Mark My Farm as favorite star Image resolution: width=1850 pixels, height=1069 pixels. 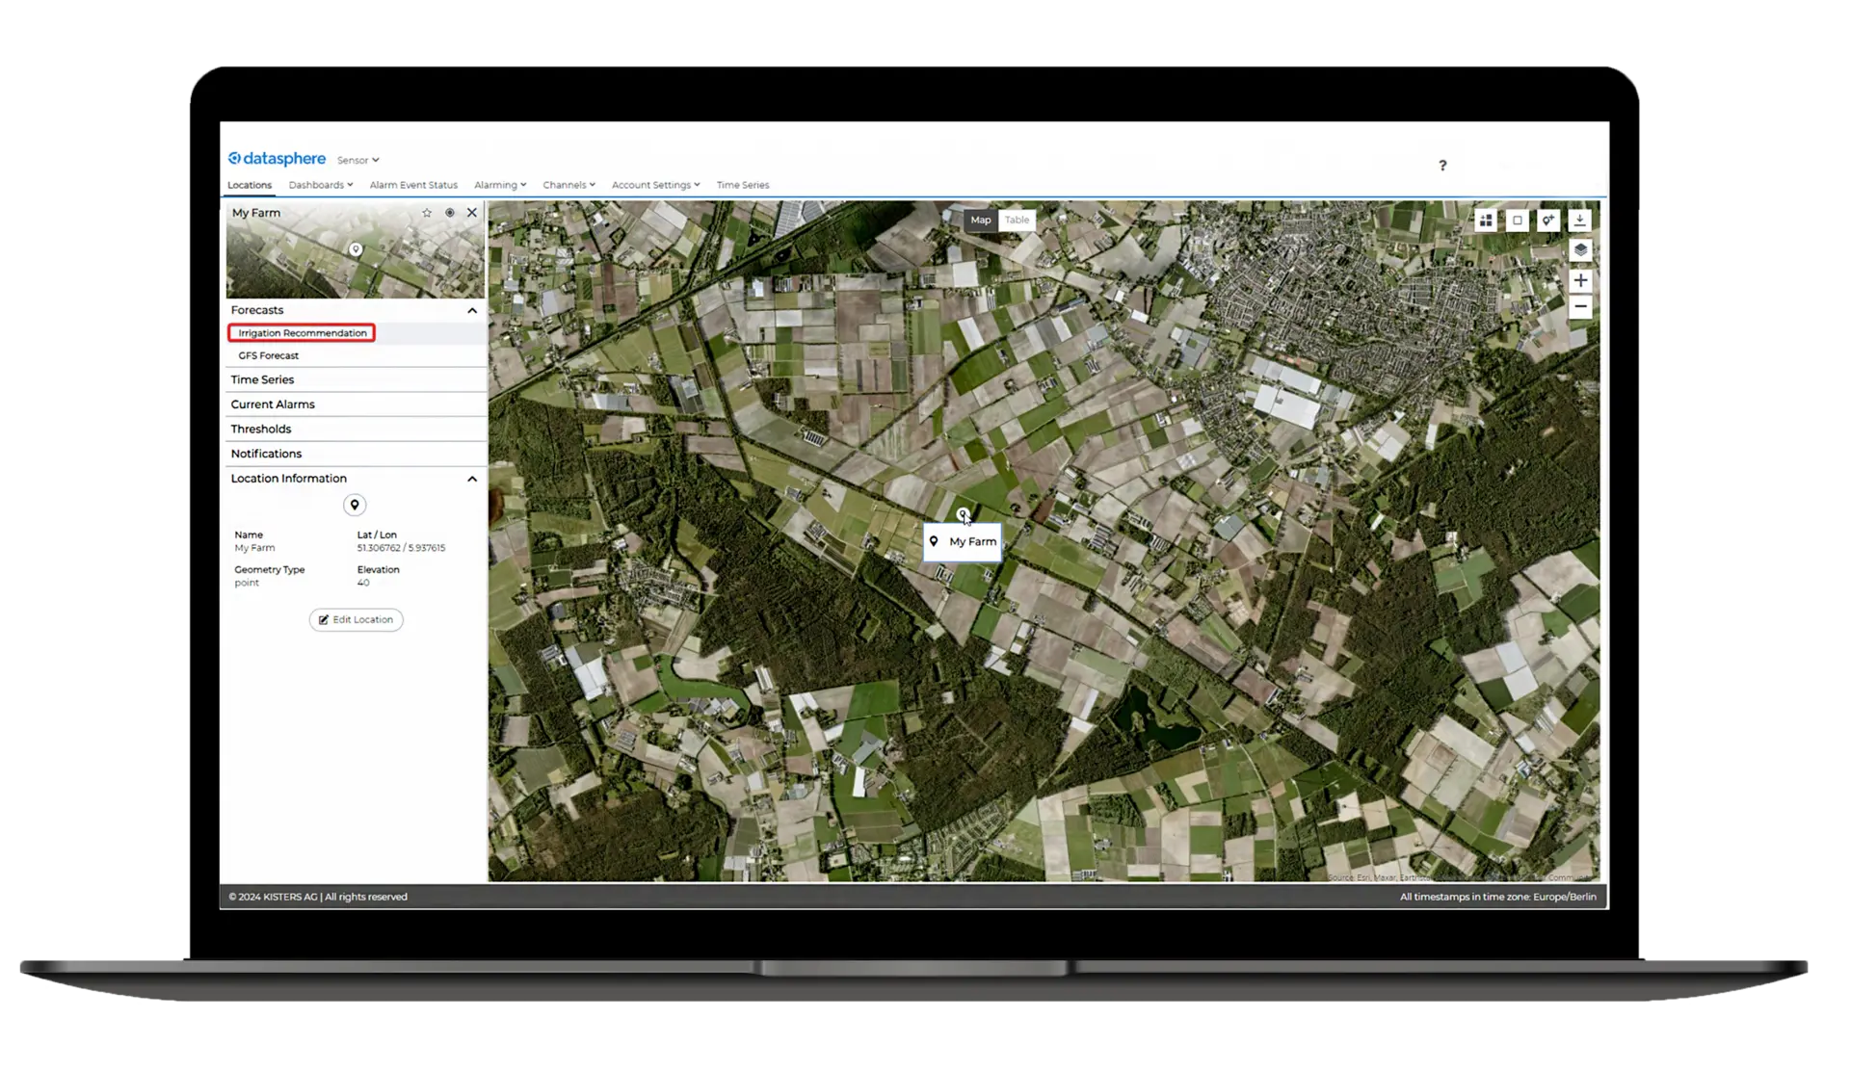[427, 213]
